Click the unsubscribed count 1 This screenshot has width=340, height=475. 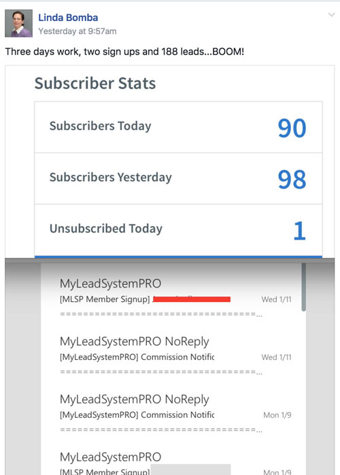click(x=300, y=231)
